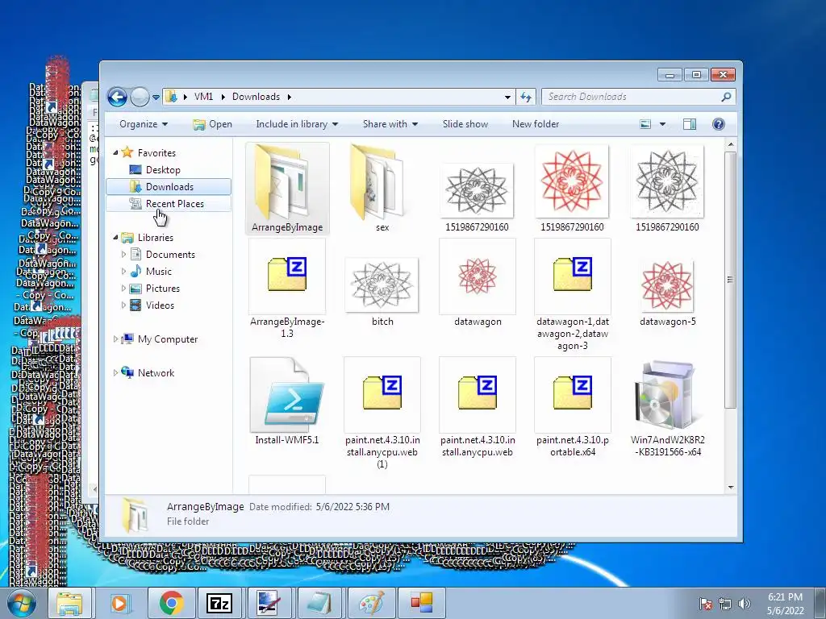Select Network in navigation pane

click(x=156, y=373)
